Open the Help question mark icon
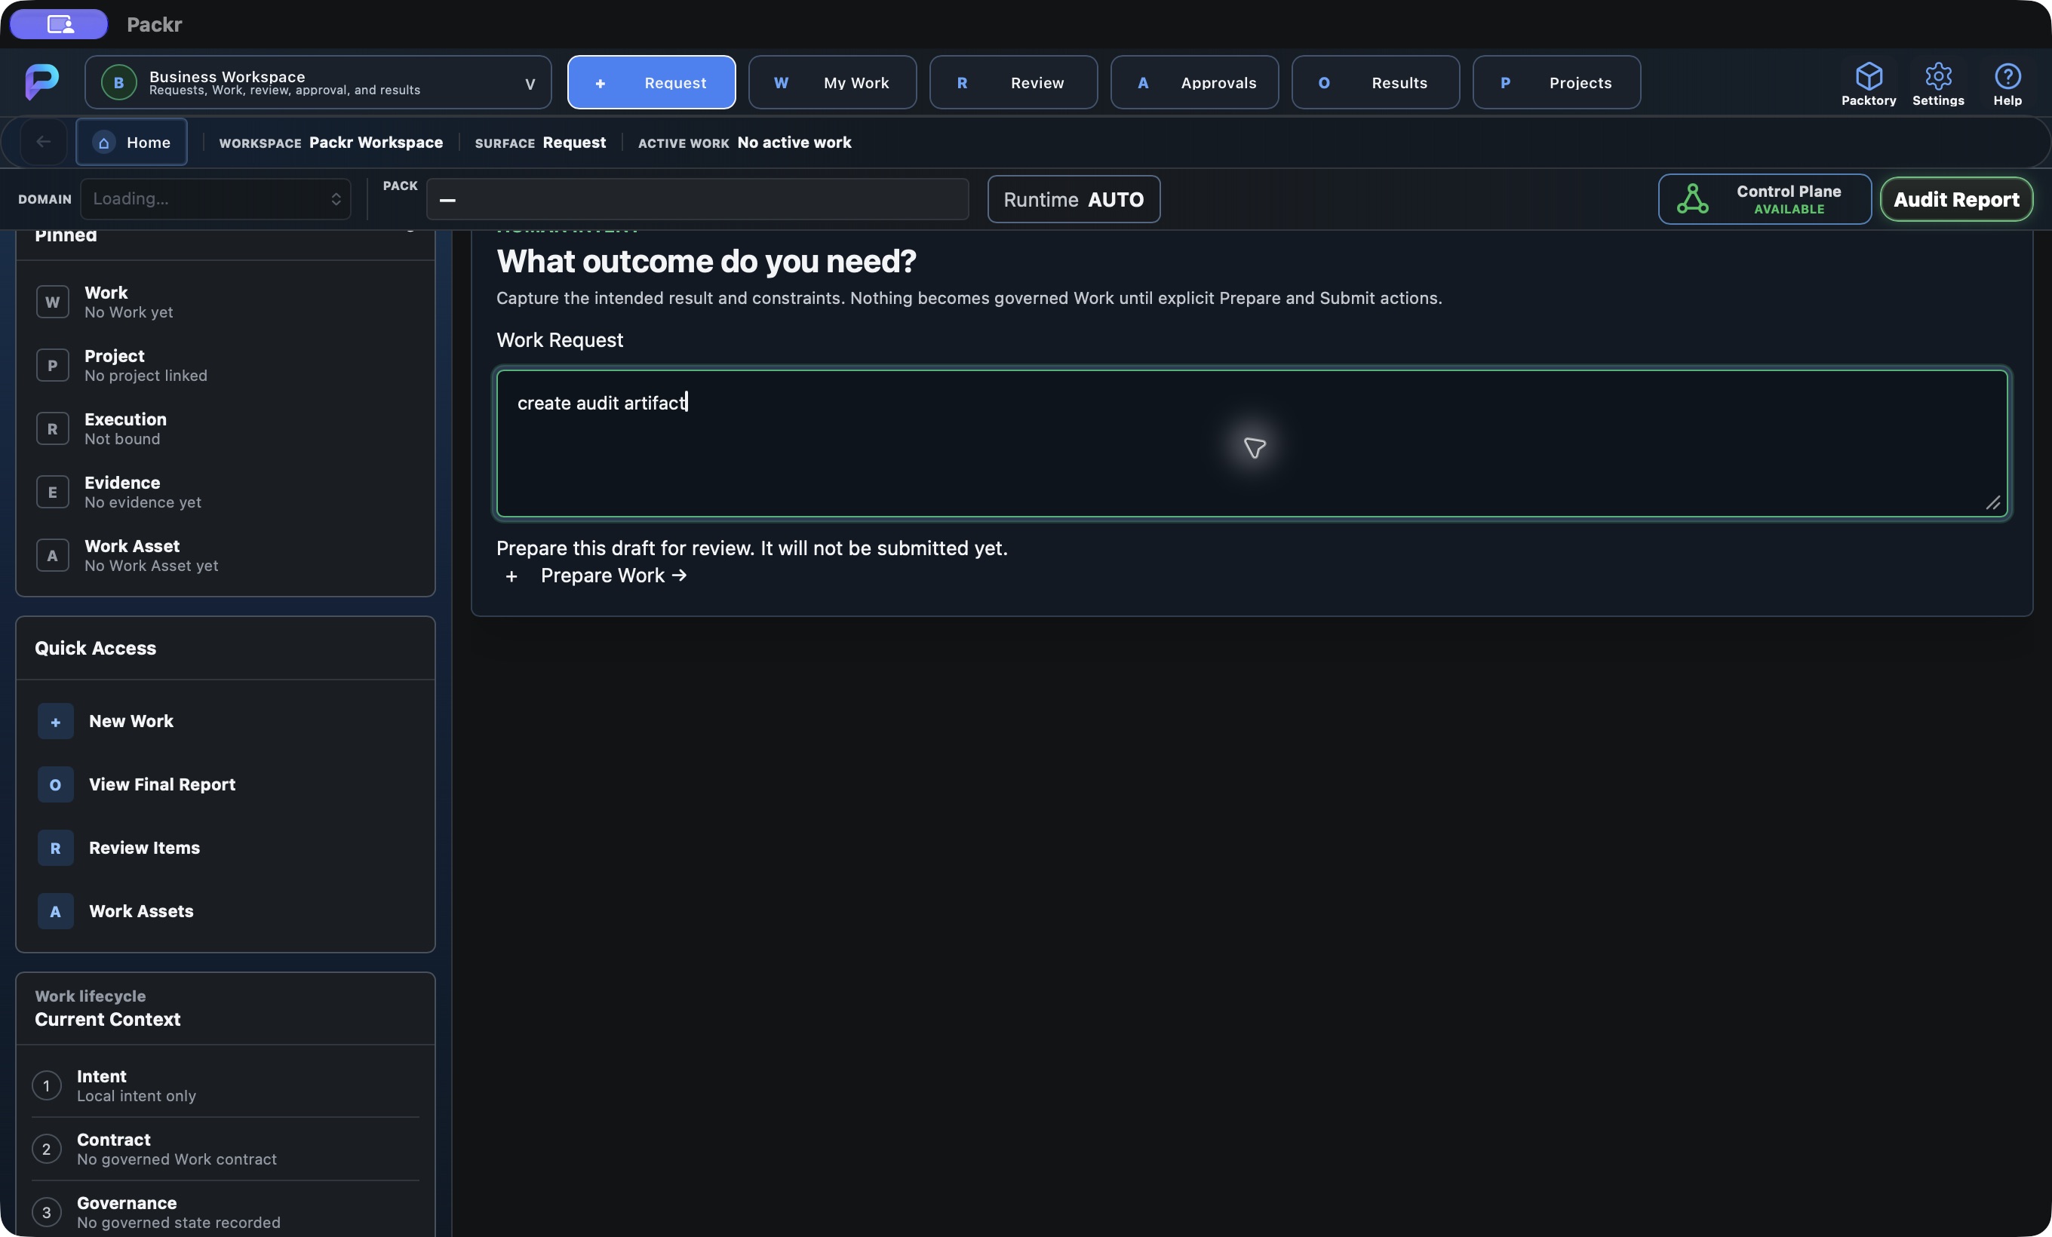Viewport: 2052px width, 1237px height. point(2007,75)
